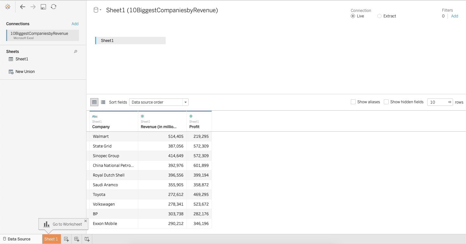Click the Filters count 0
Viewport: 466px width, 244px height.
443,16
